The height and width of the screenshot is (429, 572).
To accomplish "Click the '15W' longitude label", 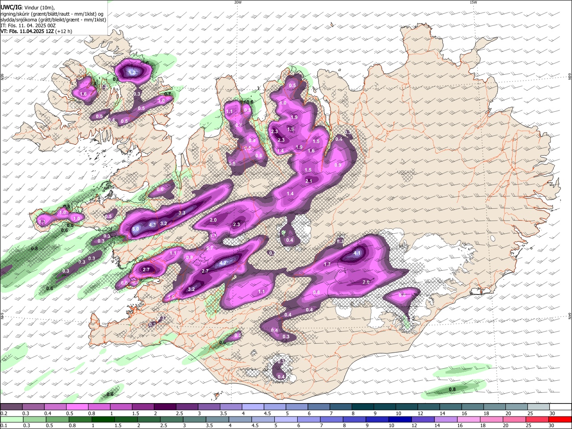I will coord(473,2).
